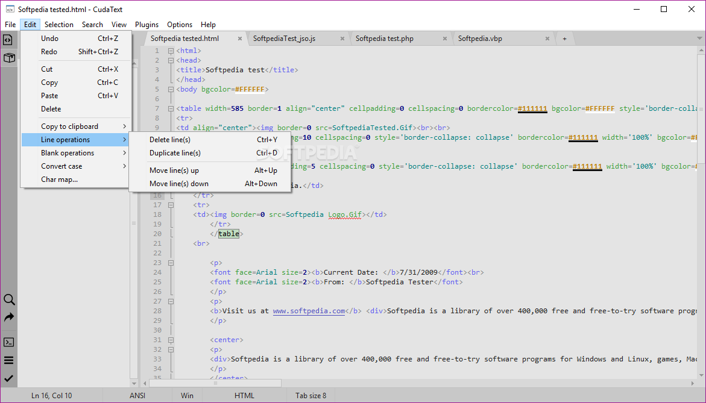
Task: Collapse the paragraph fold at line 23
Action: (171, 263)
